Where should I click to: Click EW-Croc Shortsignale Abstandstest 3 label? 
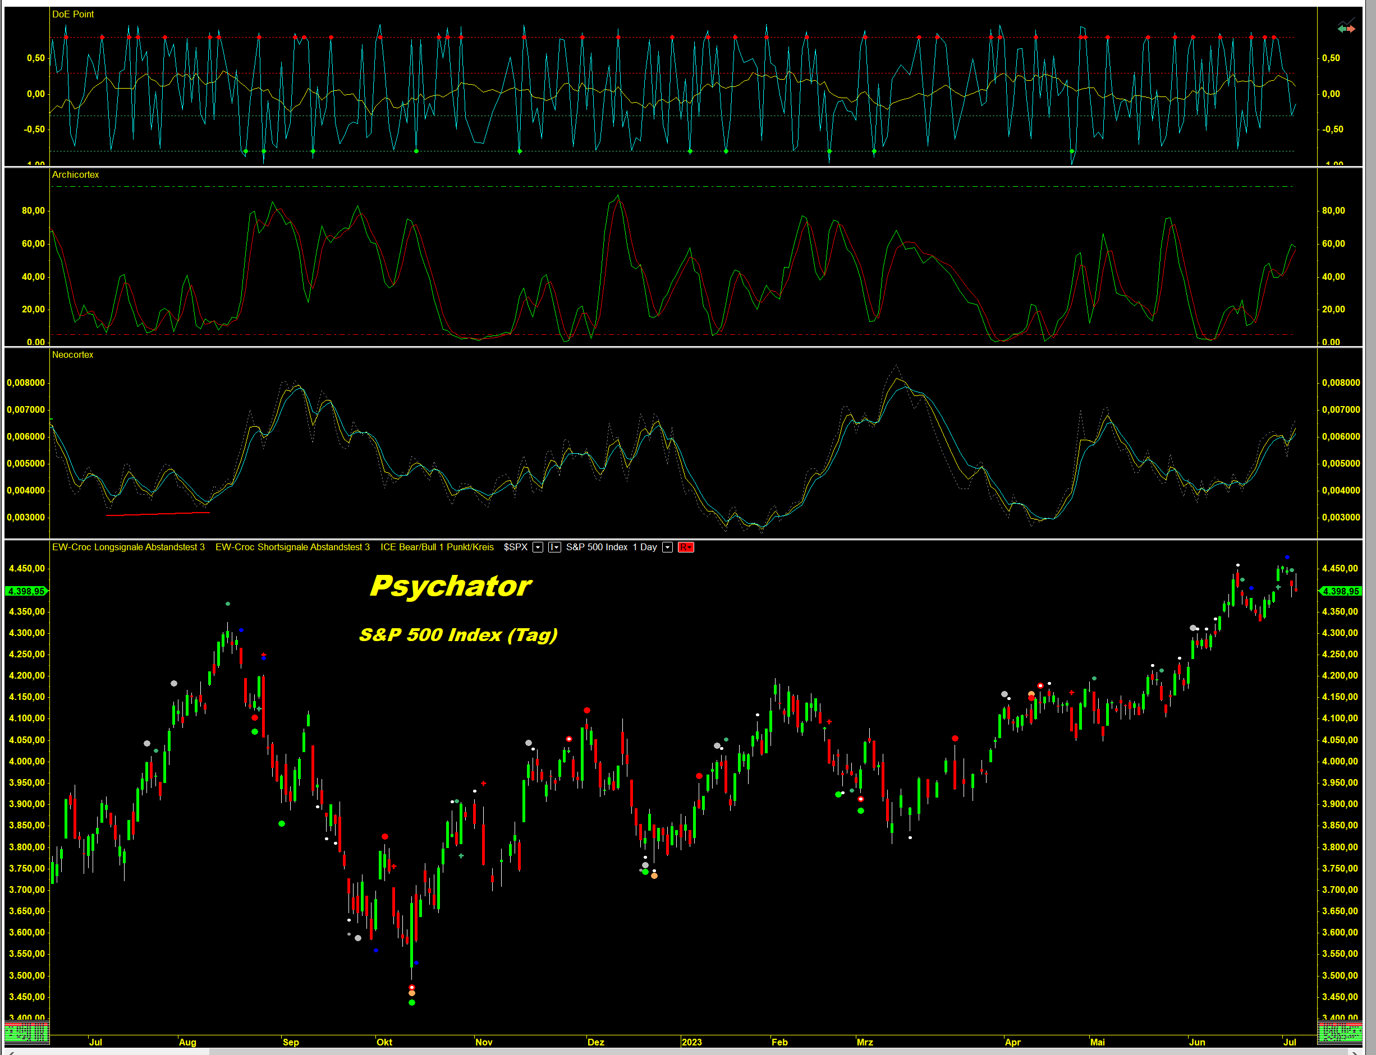tap(292, 547)
